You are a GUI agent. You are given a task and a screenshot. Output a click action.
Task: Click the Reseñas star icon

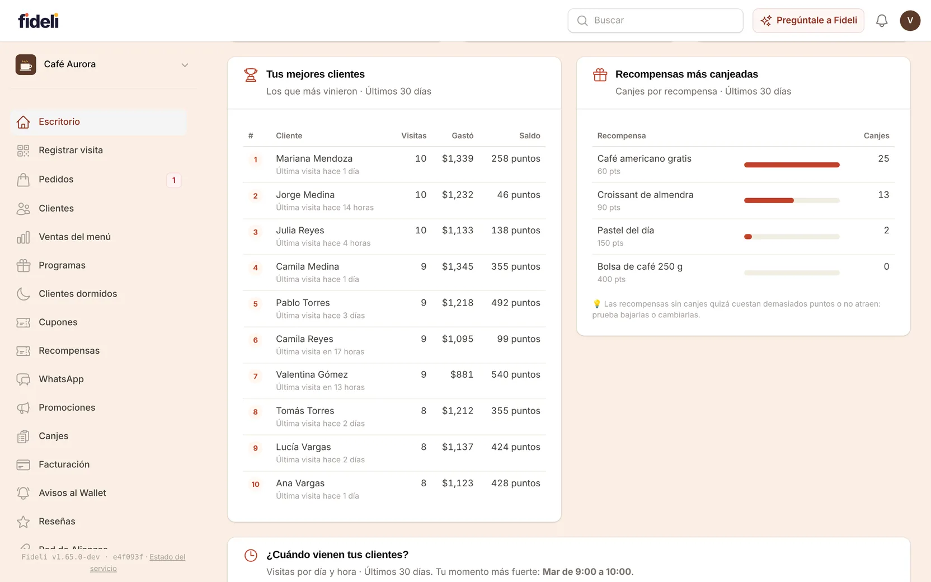[23, 522]
